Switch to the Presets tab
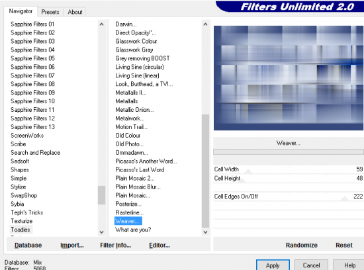The image size is (364, 270). [50, 12]
